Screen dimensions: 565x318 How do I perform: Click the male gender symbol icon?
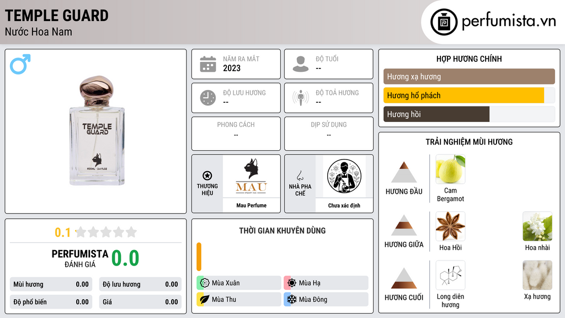(x=20, y=64)
